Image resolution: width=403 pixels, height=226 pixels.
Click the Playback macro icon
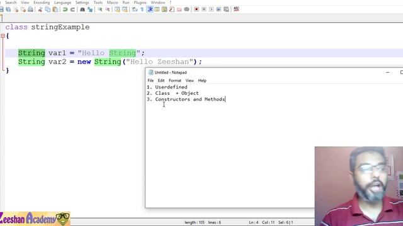coord(212,9)
